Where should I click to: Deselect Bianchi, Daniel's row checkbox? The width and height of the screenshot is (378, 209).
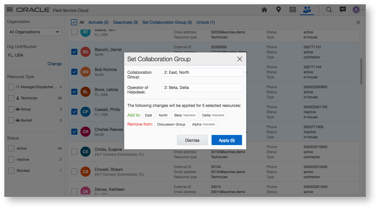click(74, 52)
